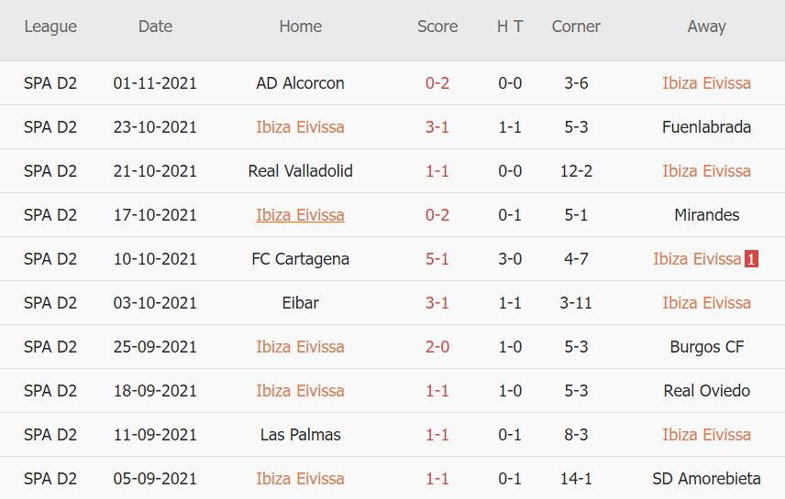Open the Eibar team link
The height and width of the screenshot is (499, 785).
click(x=301, y=303)
